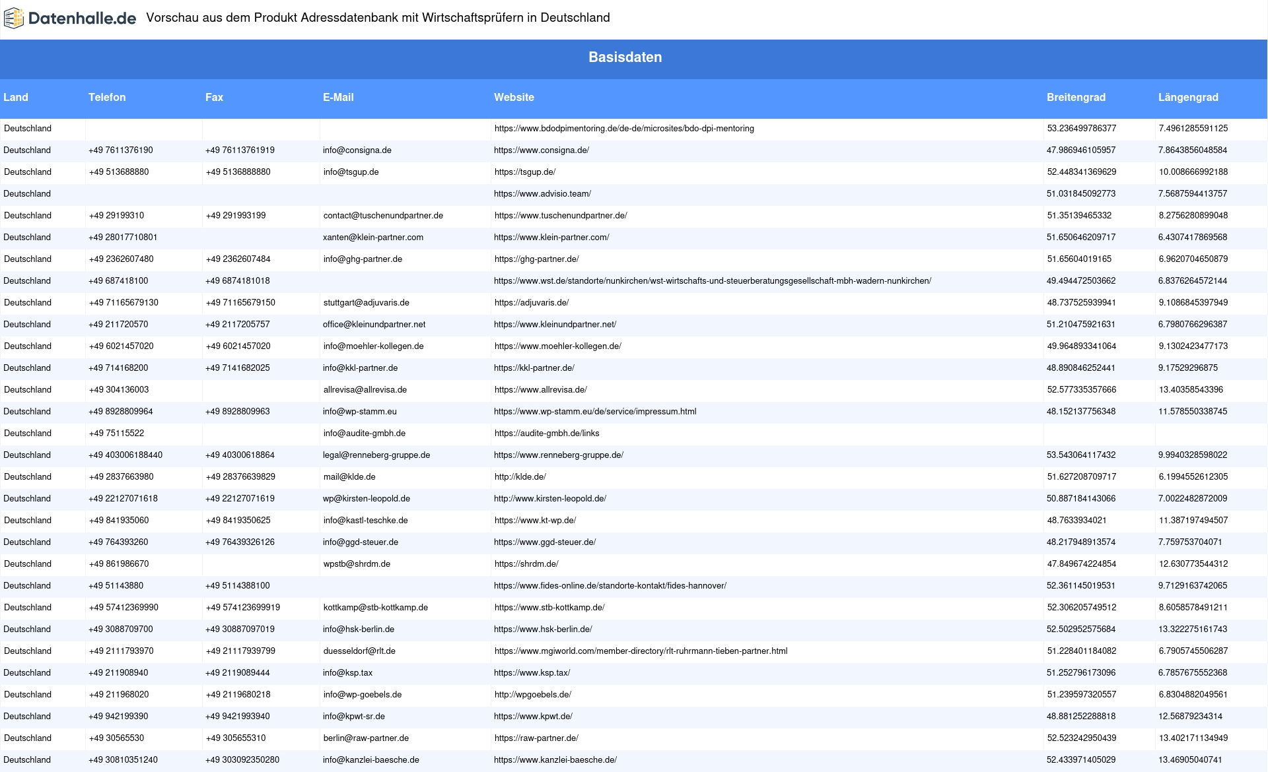1268x772 pixels.
Task: Select longitude value 13.40358543396
Action: coord(1191,390)
